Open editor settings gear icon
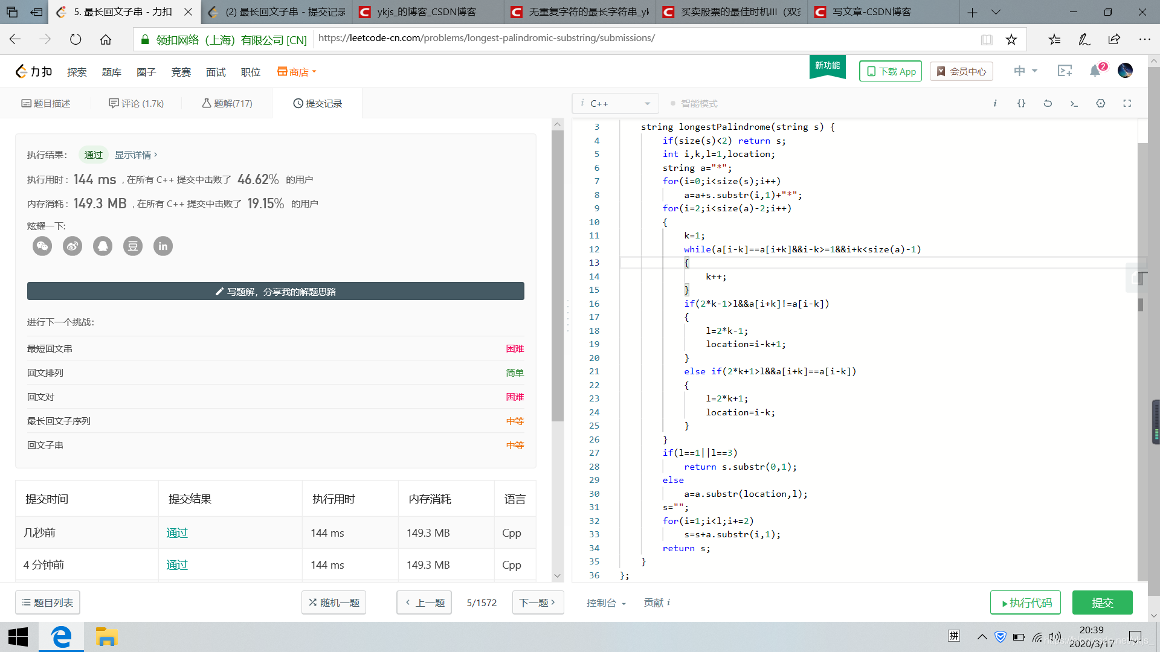Image resolution: width=1160 pixels, height=652 pixels. click(x=1101, y=103)
